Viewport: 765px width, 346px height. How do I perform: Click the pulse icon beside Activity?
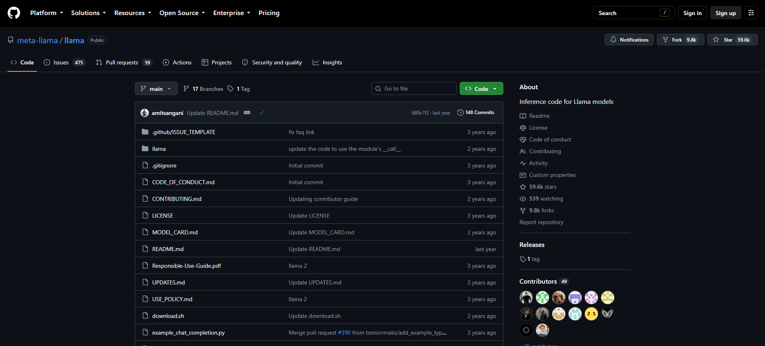pos(523,163)
